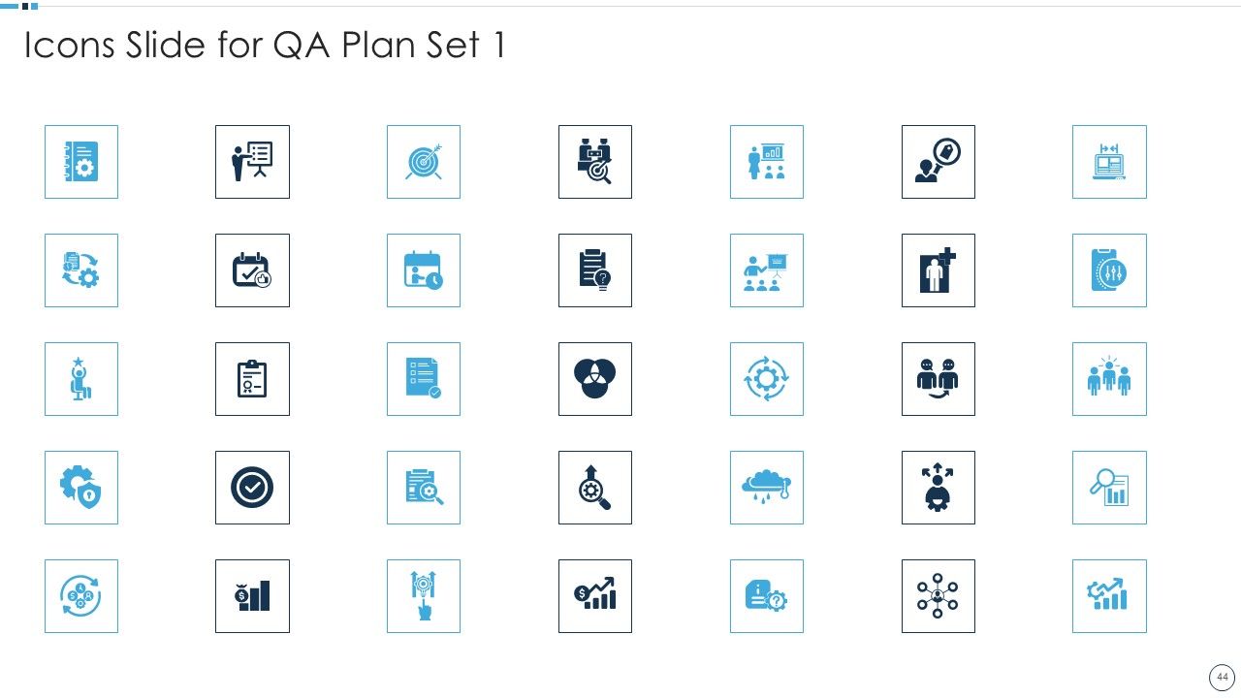
Task: Click the gear with security shield icon
Action: pos(81,488)
